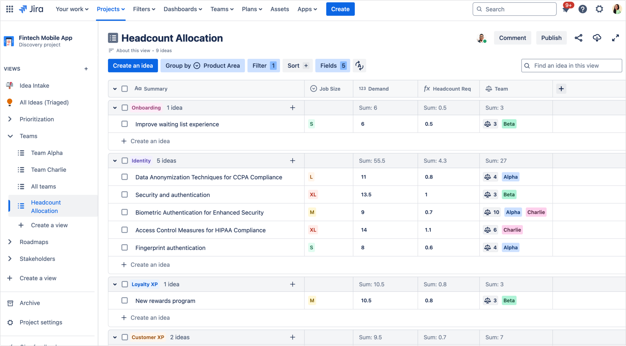
Task: Tick the New rewards program checkbox
Action: 124,300
